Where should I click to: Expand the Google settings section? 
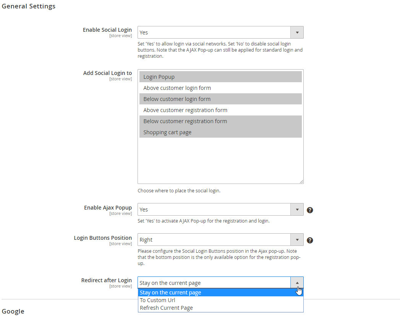pyautogui.click(x=13, y=311)
